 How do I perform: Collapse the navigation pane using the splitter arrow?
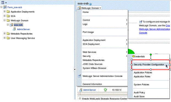75,69
